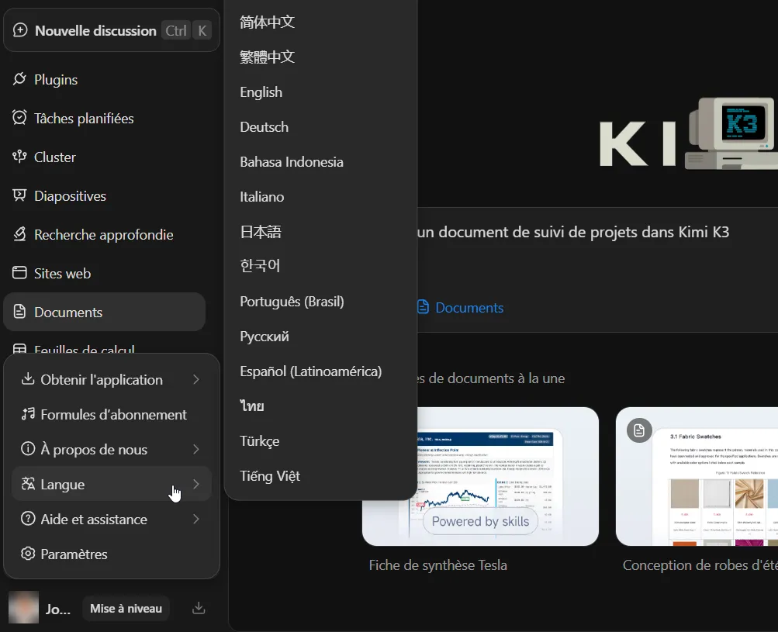The height and width of the screenshot is (632, 778).
Task: Click the Sites web browser icon
Action: 19,273
